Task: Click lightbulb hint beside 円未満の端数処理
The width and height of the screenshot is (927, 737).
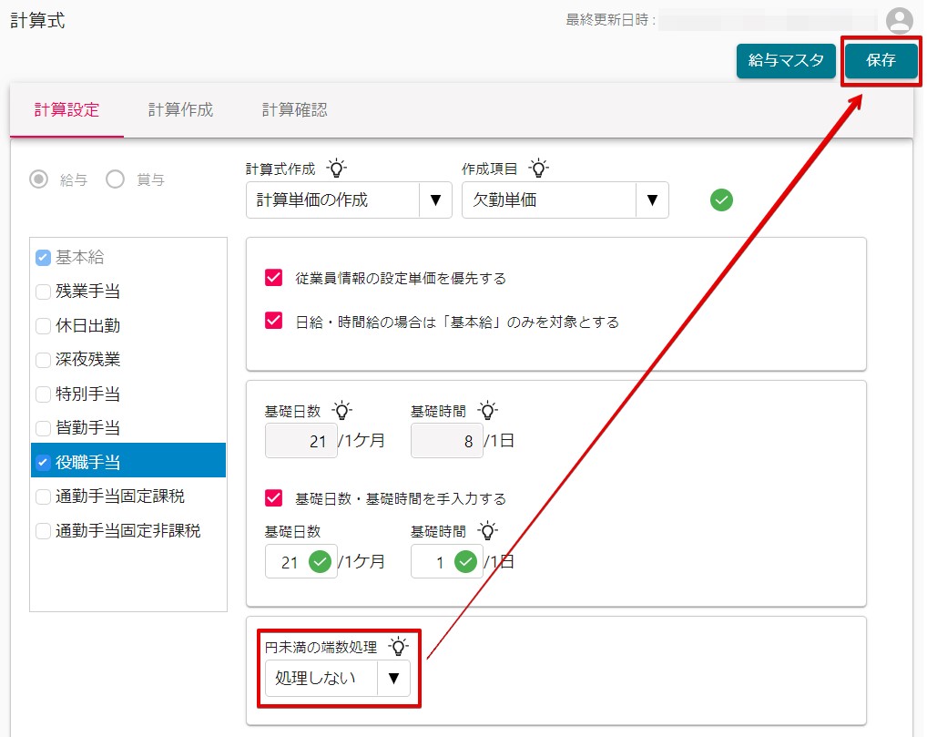Action: pos(399,647)
